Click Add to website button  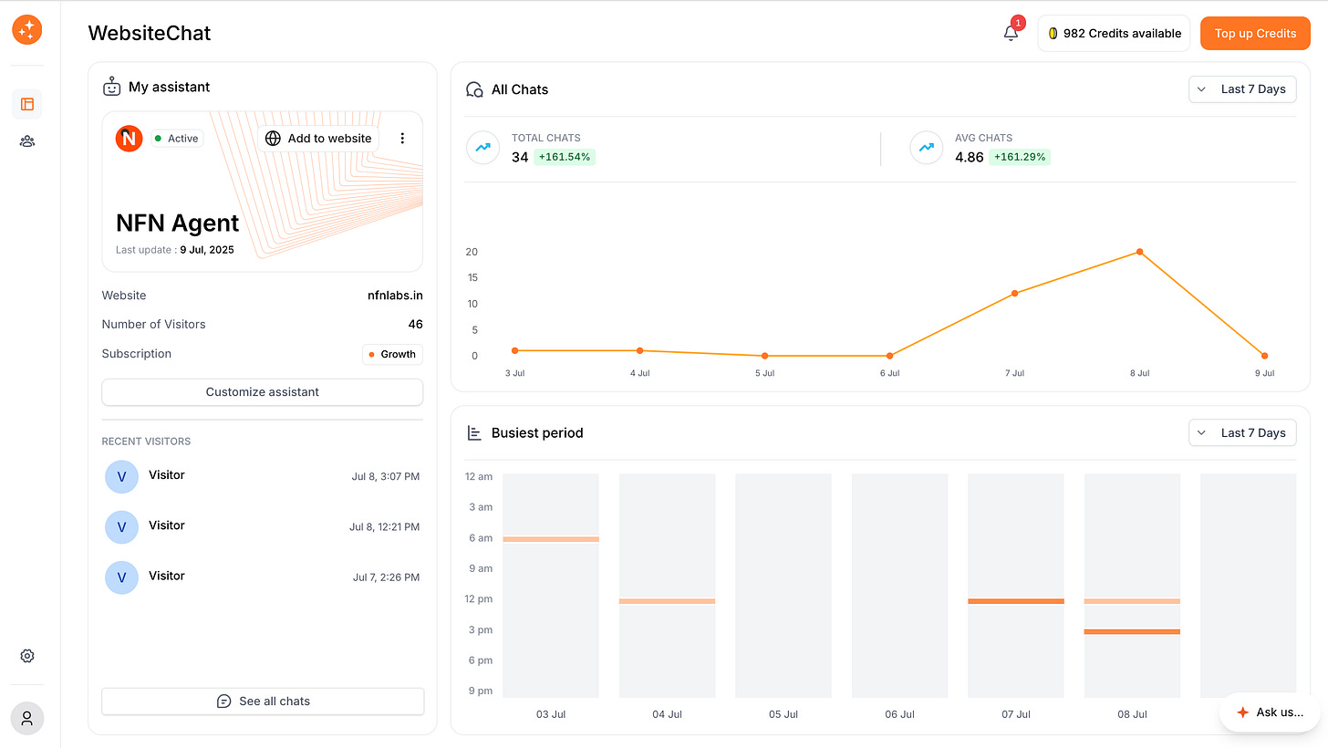click(x=318, y=139)
